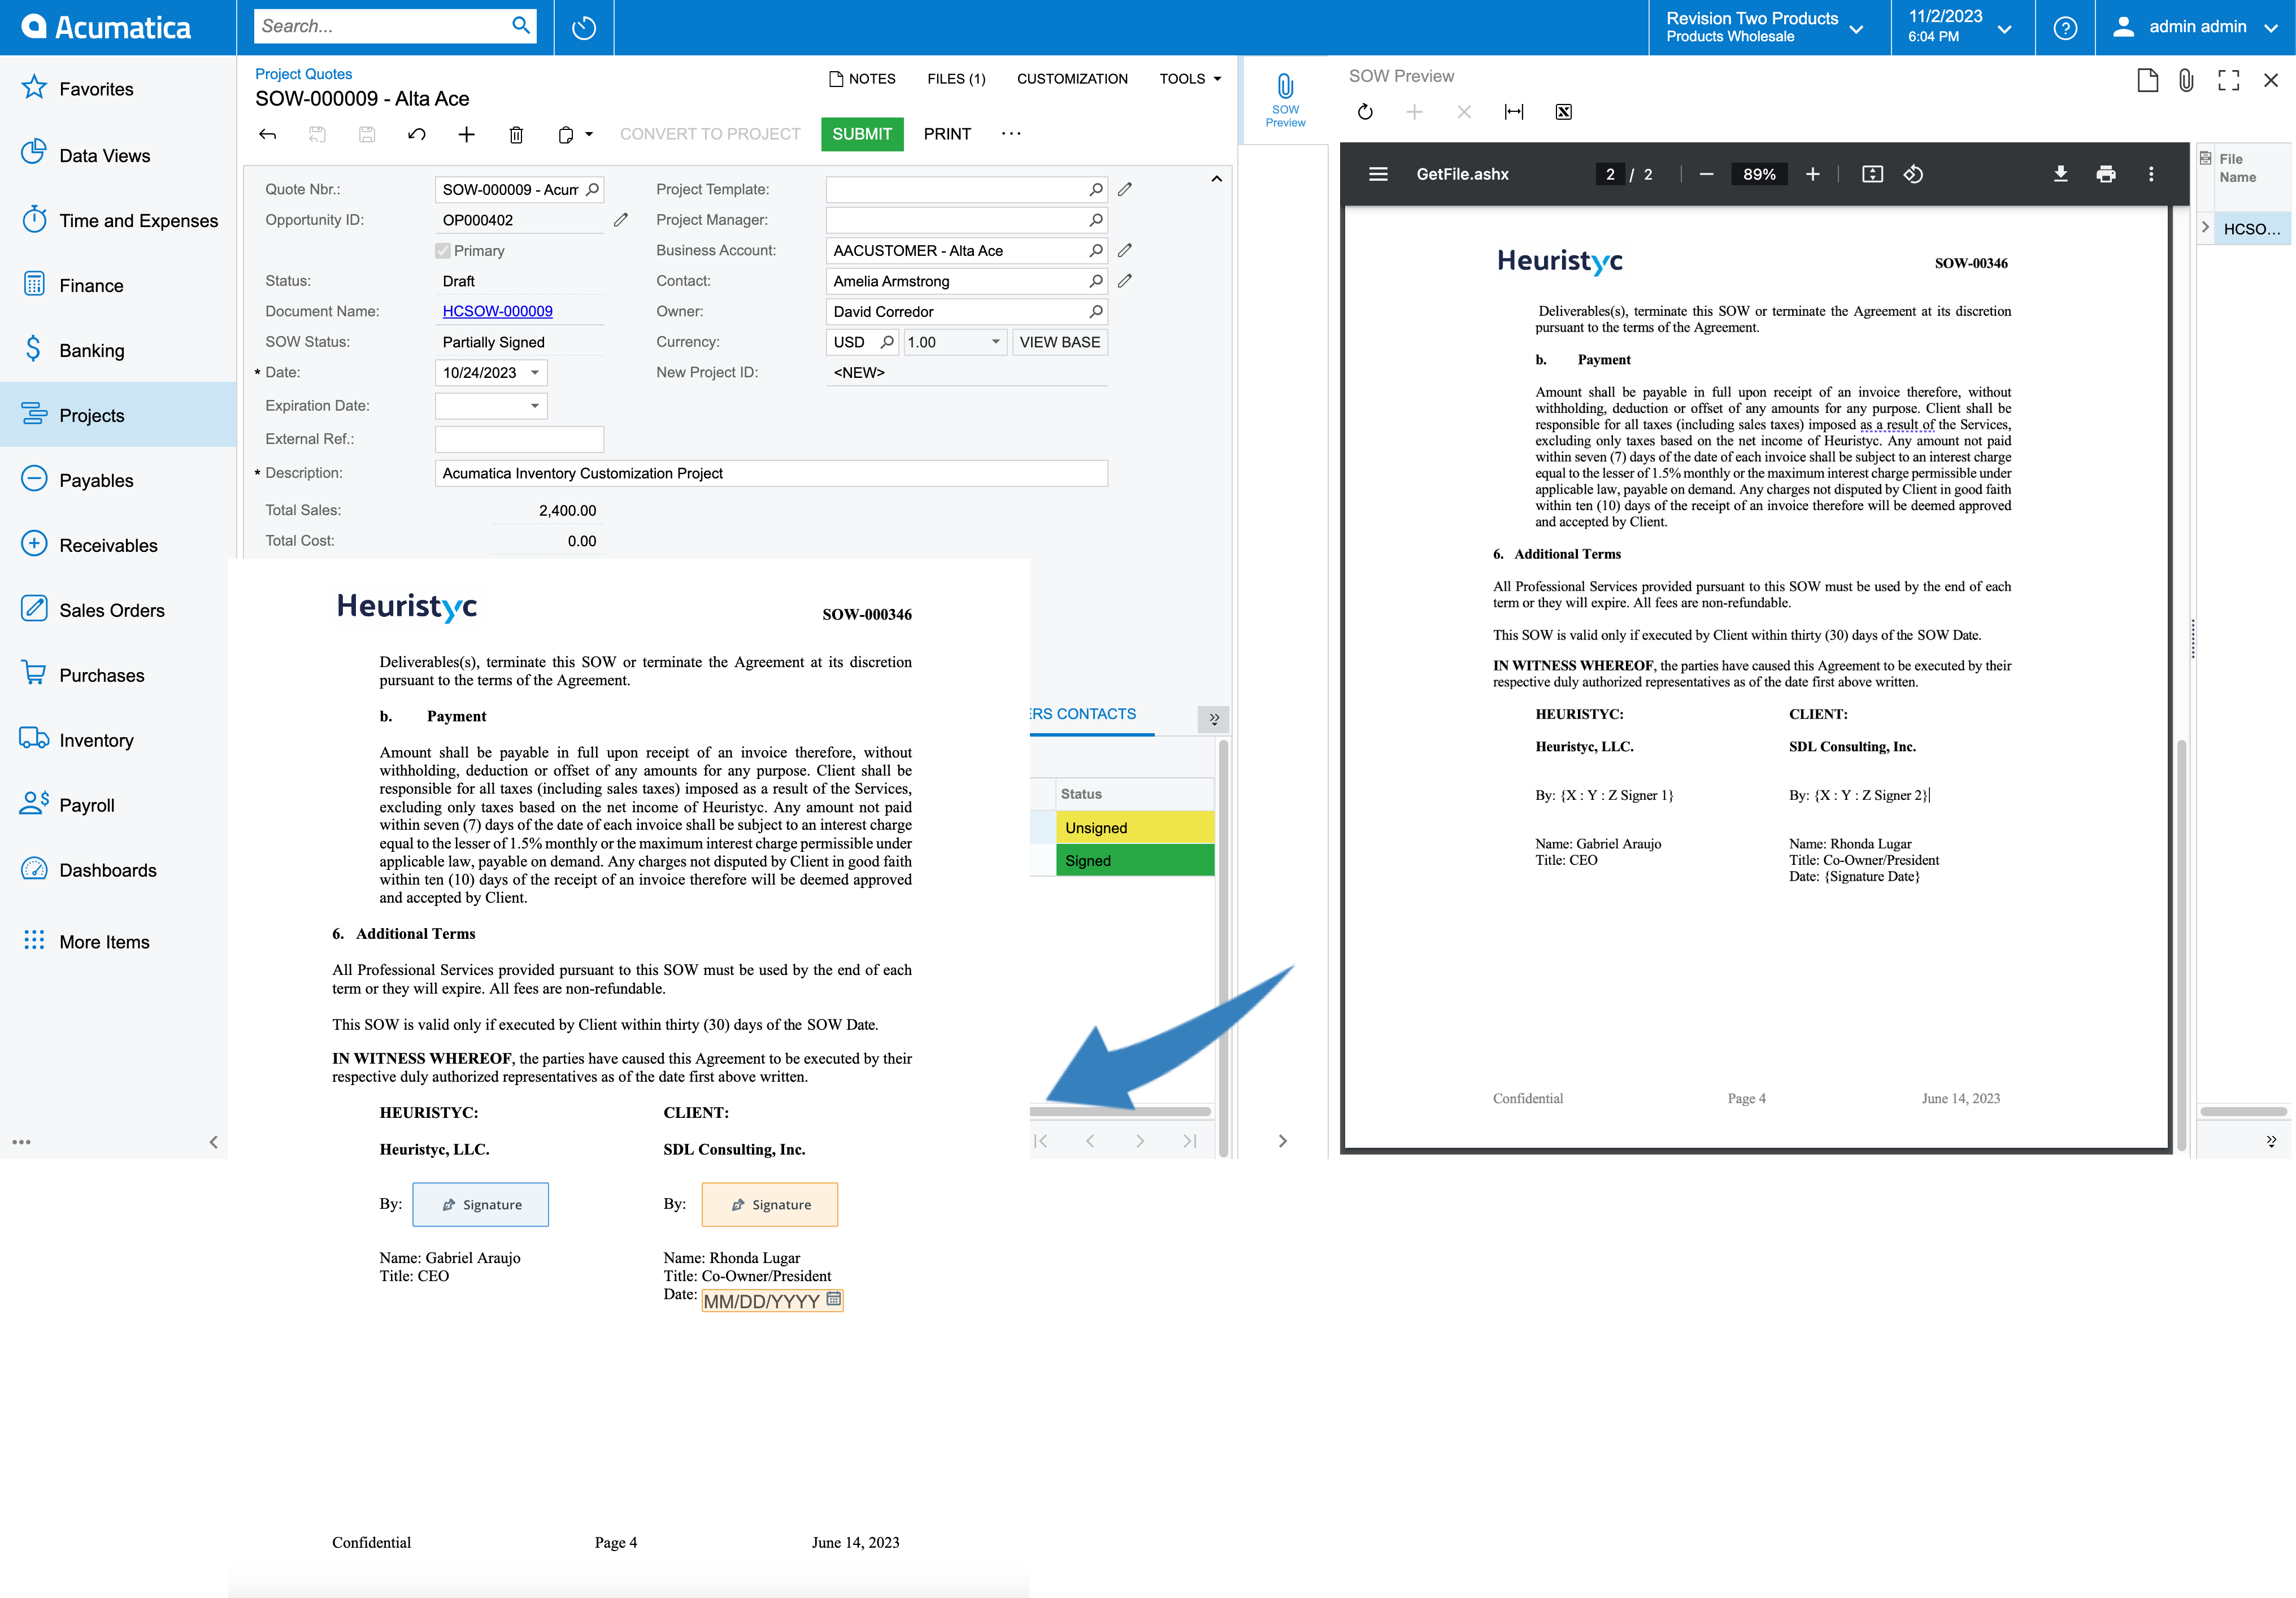
Task: Export SOW Preview list to Excel
Action: click(x=1564, y=112)
